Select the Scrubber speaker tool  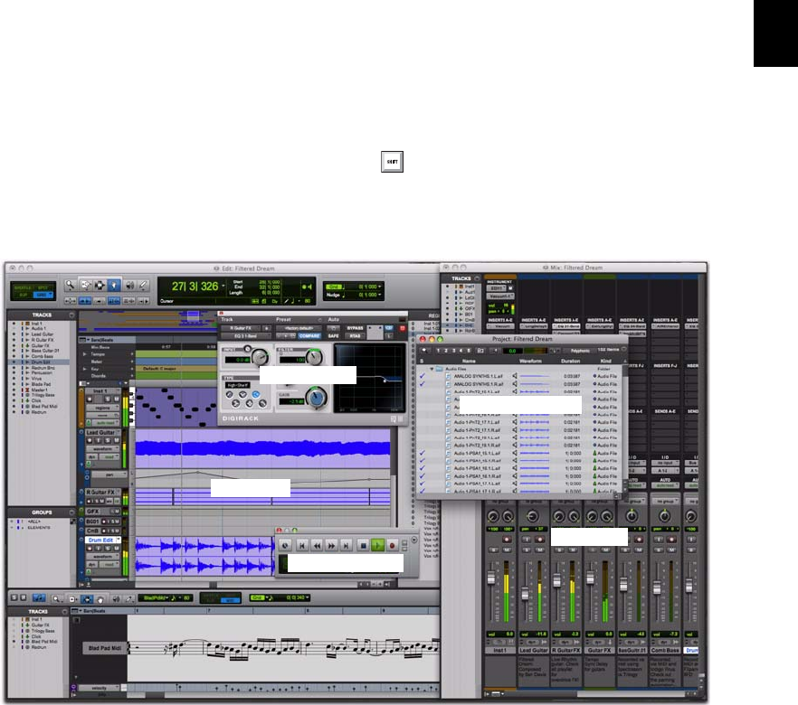[x=129, y=285]
